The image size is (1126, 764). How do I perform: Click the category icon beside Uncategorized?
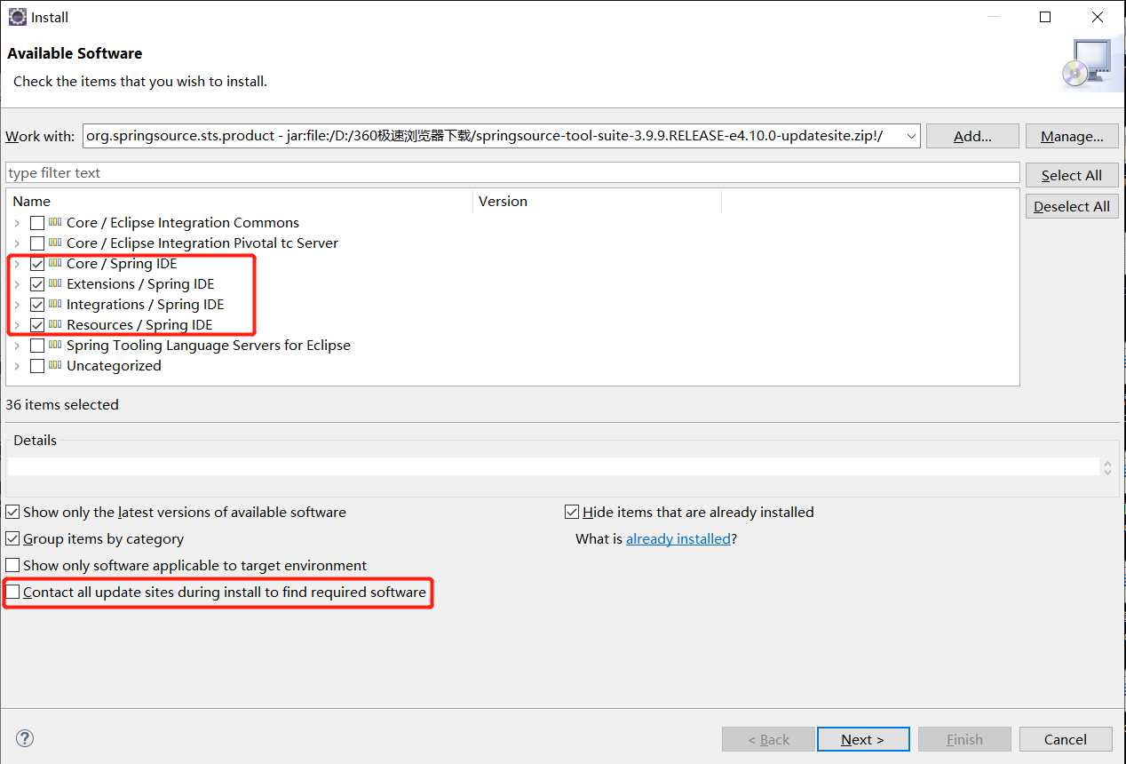[55, 365]
